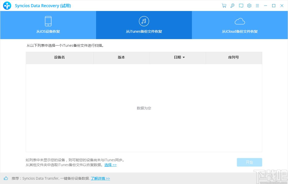The height and width of the screenshot is (184, 288).
Task: Switch to 从iOS设备恢复 tab
Action: tap(48, 31)
